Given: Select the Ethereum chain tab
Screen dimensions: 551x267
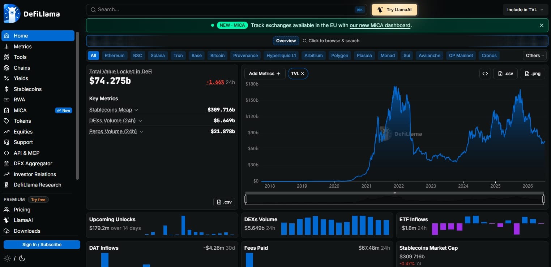Looking at the screenshot, I should tap(115, 56).
